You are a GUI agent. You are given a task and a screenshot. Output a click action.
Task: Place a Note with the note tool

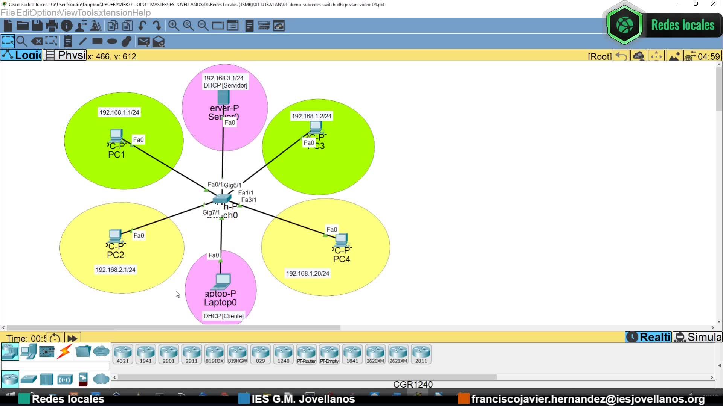coord(68,41)
